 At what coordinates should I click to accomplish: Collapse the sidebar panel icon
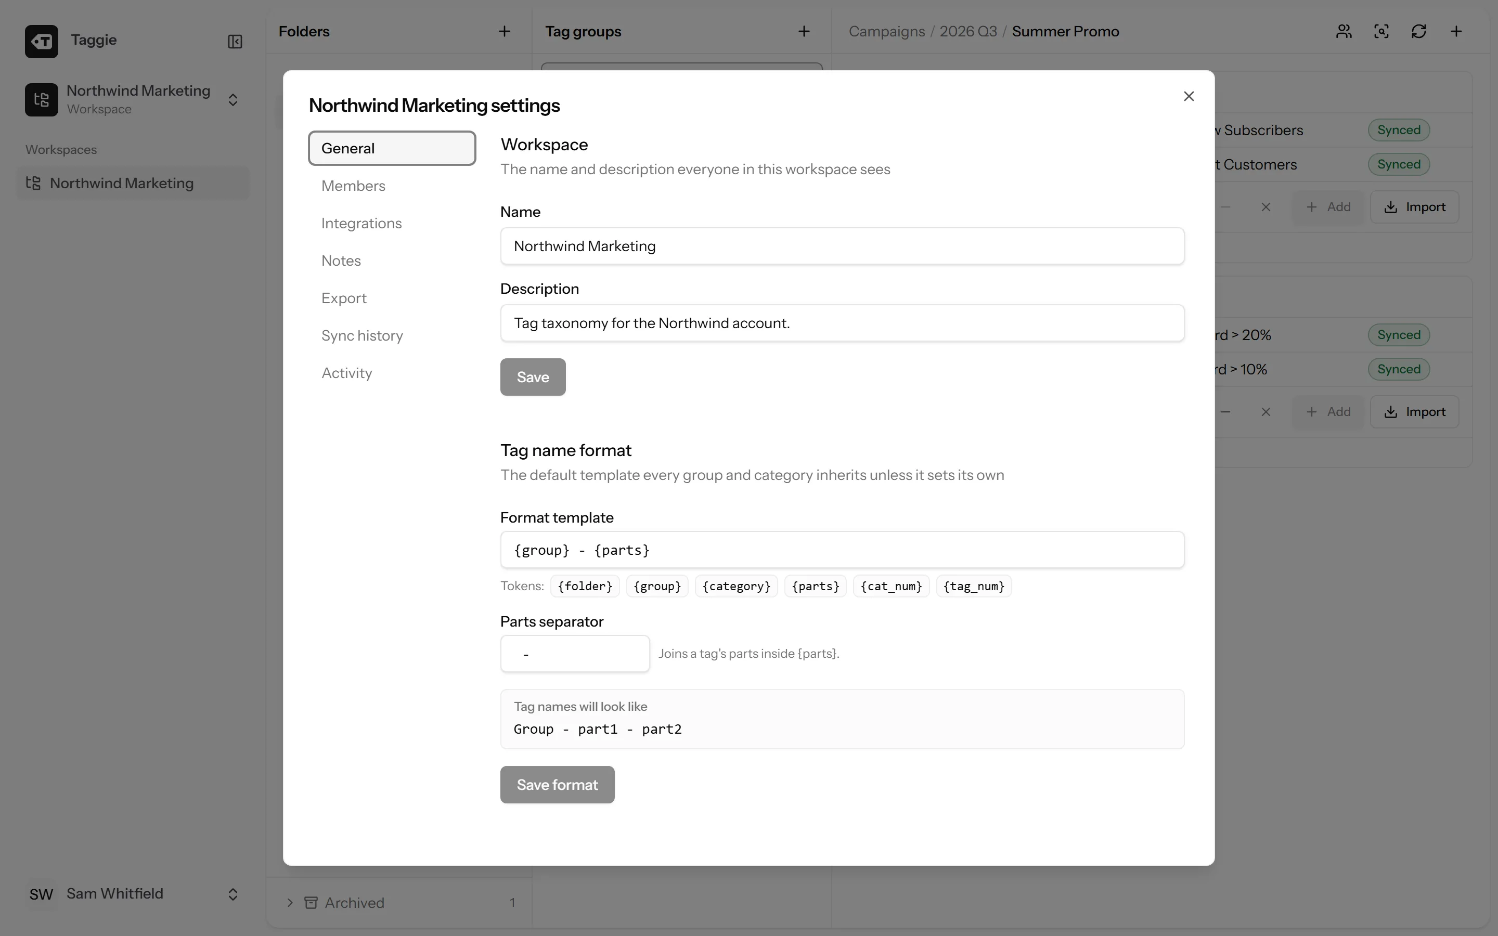pyautogui.click(x=235, y=42)
